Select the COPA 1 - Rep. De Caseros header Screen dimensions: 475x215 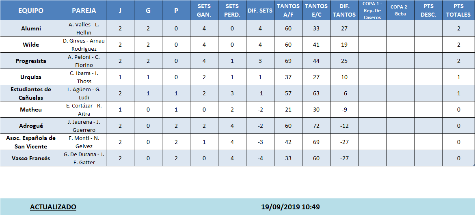coord(372,11)
